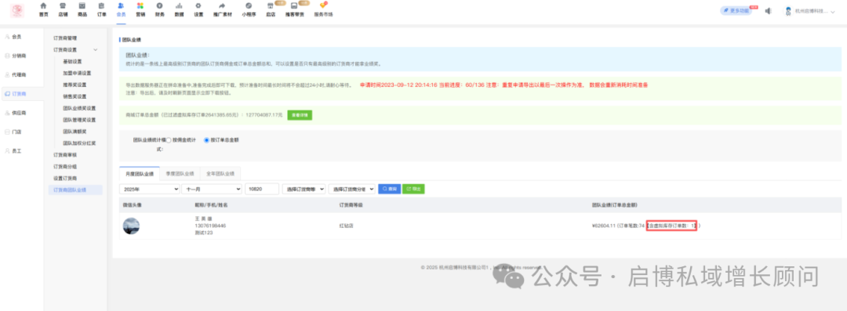Click the 设置 gear icon in top navigation
The height and width of the screenshot is (311, 847).
click(x=198, y=6)
